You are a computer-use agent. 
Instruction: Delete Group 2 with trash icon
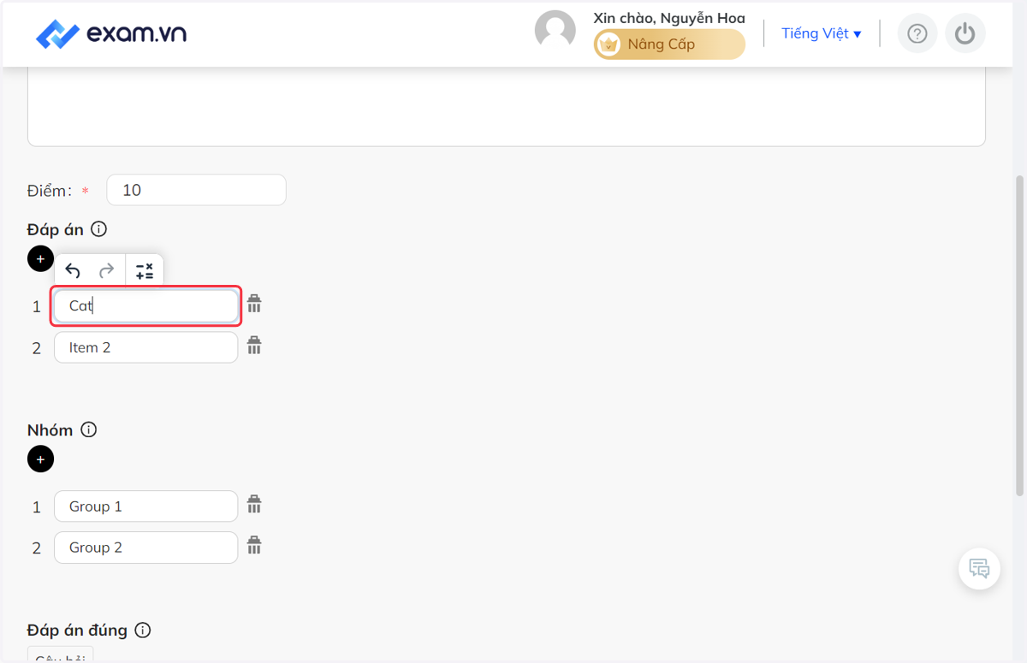(x=254, y=546)
